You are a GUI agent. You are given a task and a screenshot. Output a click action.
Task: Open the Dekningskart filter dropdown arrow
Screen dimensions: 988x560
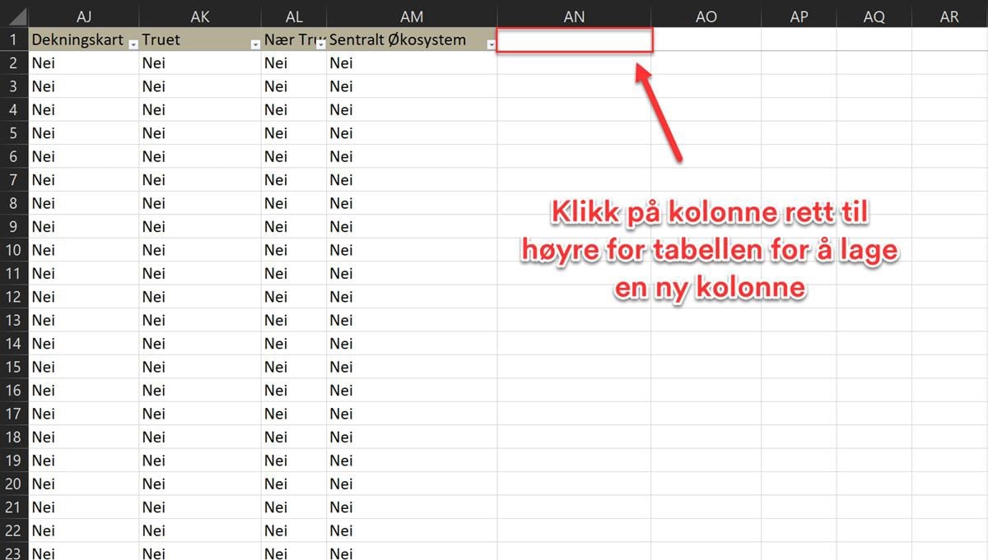pyautogui.click(x=133, y=45)
